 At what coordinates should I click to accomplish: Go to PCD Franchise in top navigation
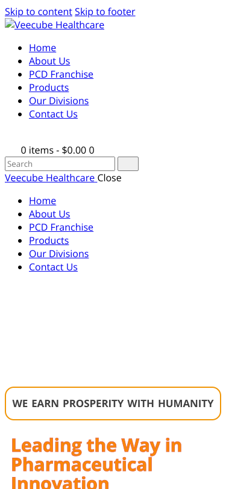61,74
